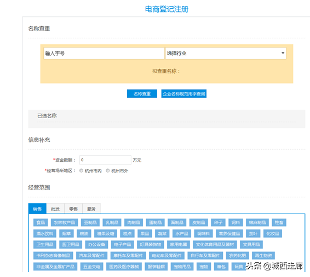Screen dimensions: 310x277
Task: Switch to the 销售 tab
Action: [x=37, y=209]
